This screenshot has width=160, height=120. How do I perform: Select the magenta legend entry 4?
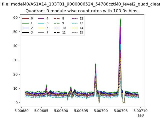point(41,18)
